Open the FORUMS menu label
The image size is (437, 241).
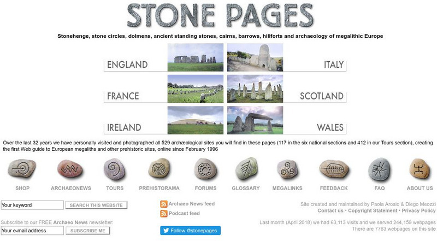coord(206,189)
